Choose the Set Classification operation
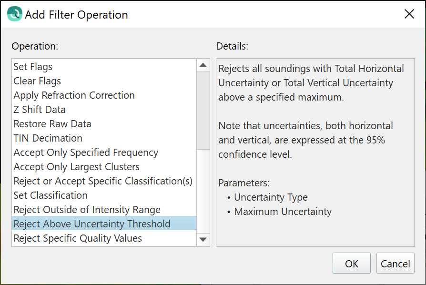The height and width of the screenshot is (285, 426). pyautogui.click(x=51, y=195)
